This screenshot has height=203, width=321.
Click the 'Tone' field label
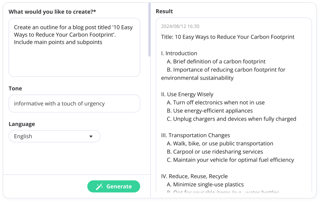(15, 88)
